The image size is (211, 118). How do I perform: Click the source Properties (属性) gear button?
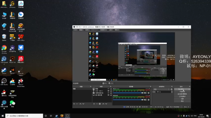click(x=105, y=83)
